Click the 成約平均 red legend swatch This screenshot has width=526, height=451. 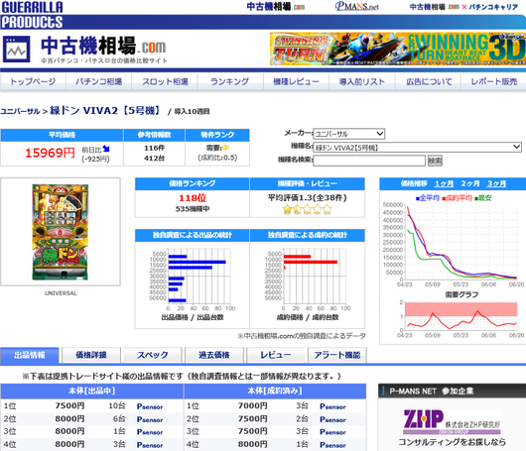pyautogui.click(x=444, y=198)
